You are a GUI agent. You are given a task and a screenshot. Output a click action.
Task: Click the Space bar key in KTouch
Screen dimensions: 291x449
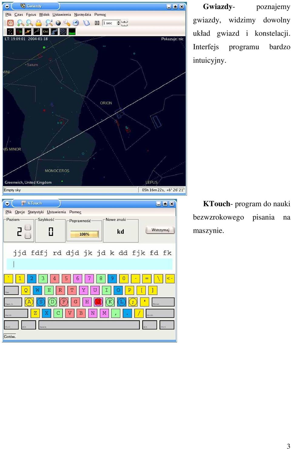tap(89, 325)
